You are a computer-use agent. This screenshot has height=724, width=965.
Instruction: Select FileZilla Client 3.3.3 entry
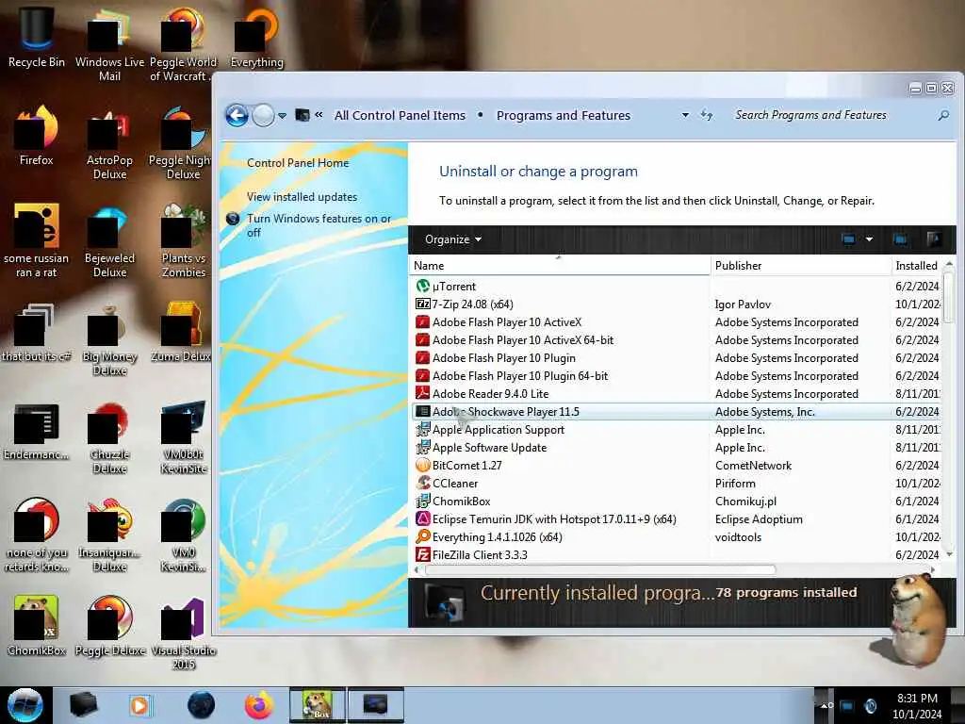pos(677,554)
